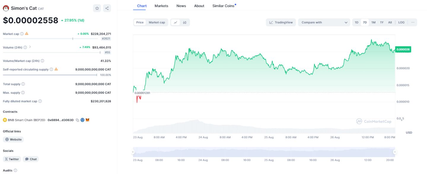Viewport: 427px width, 174px height.
Task: Click the TradingView button
Action: click(281, 23)
